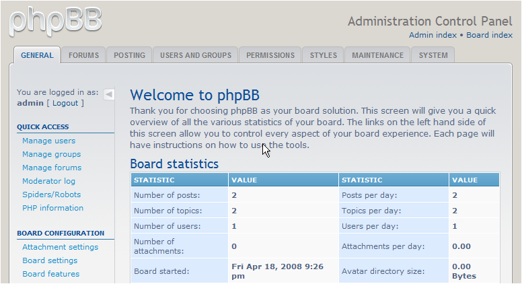Select the Users and Groups tab
The width and height of the screenshot is (522, 284).
point(195,55)
